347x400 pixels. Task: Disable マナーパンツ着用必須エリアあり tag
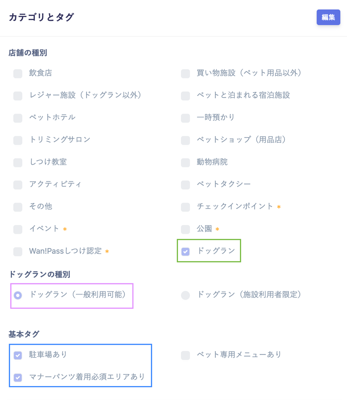18,377
